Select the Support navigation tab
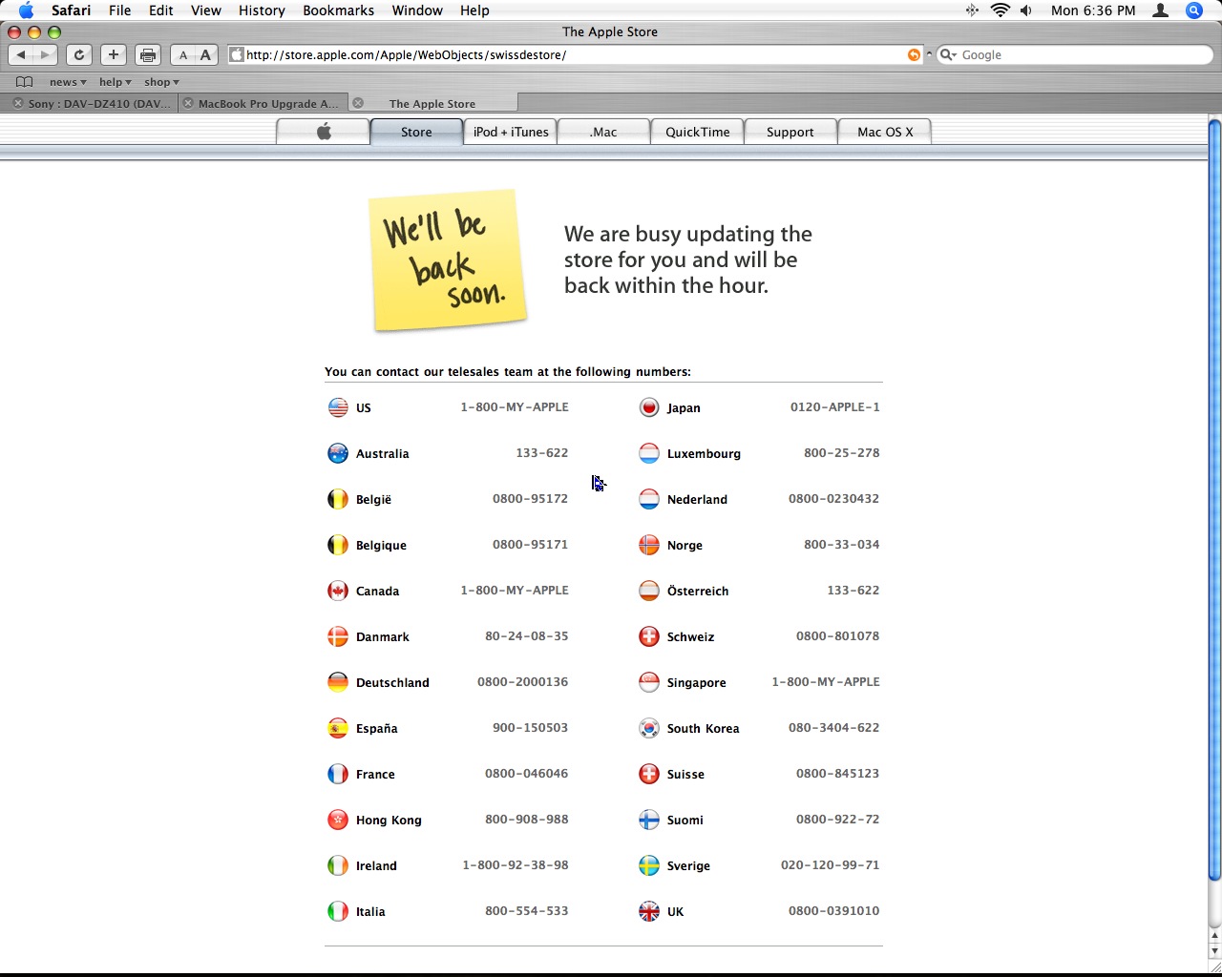This screenshot has width=1222, height=977. tap(790, 132)
